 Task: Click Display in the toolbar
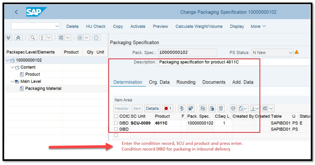[237, 26]
